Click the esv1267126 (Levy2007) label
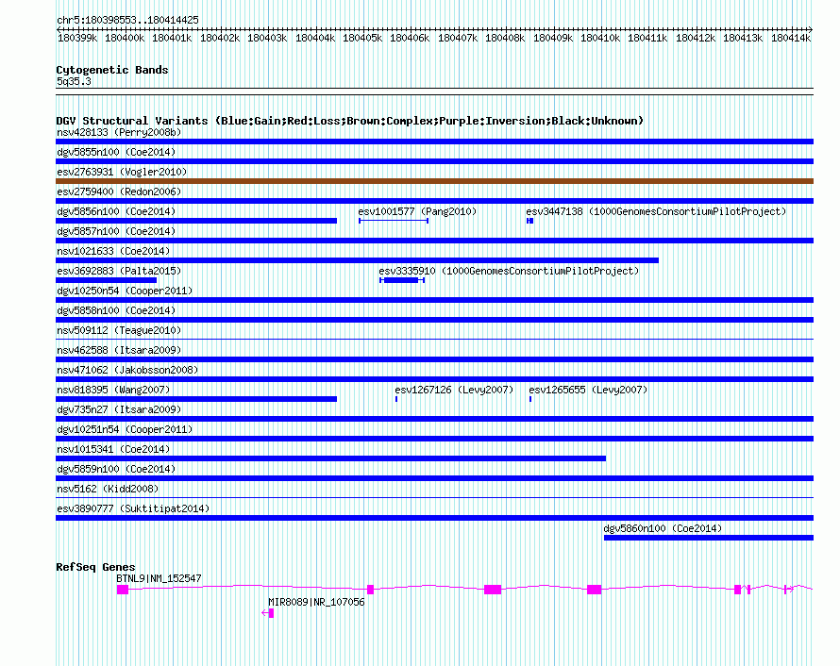 click(454, 390)
